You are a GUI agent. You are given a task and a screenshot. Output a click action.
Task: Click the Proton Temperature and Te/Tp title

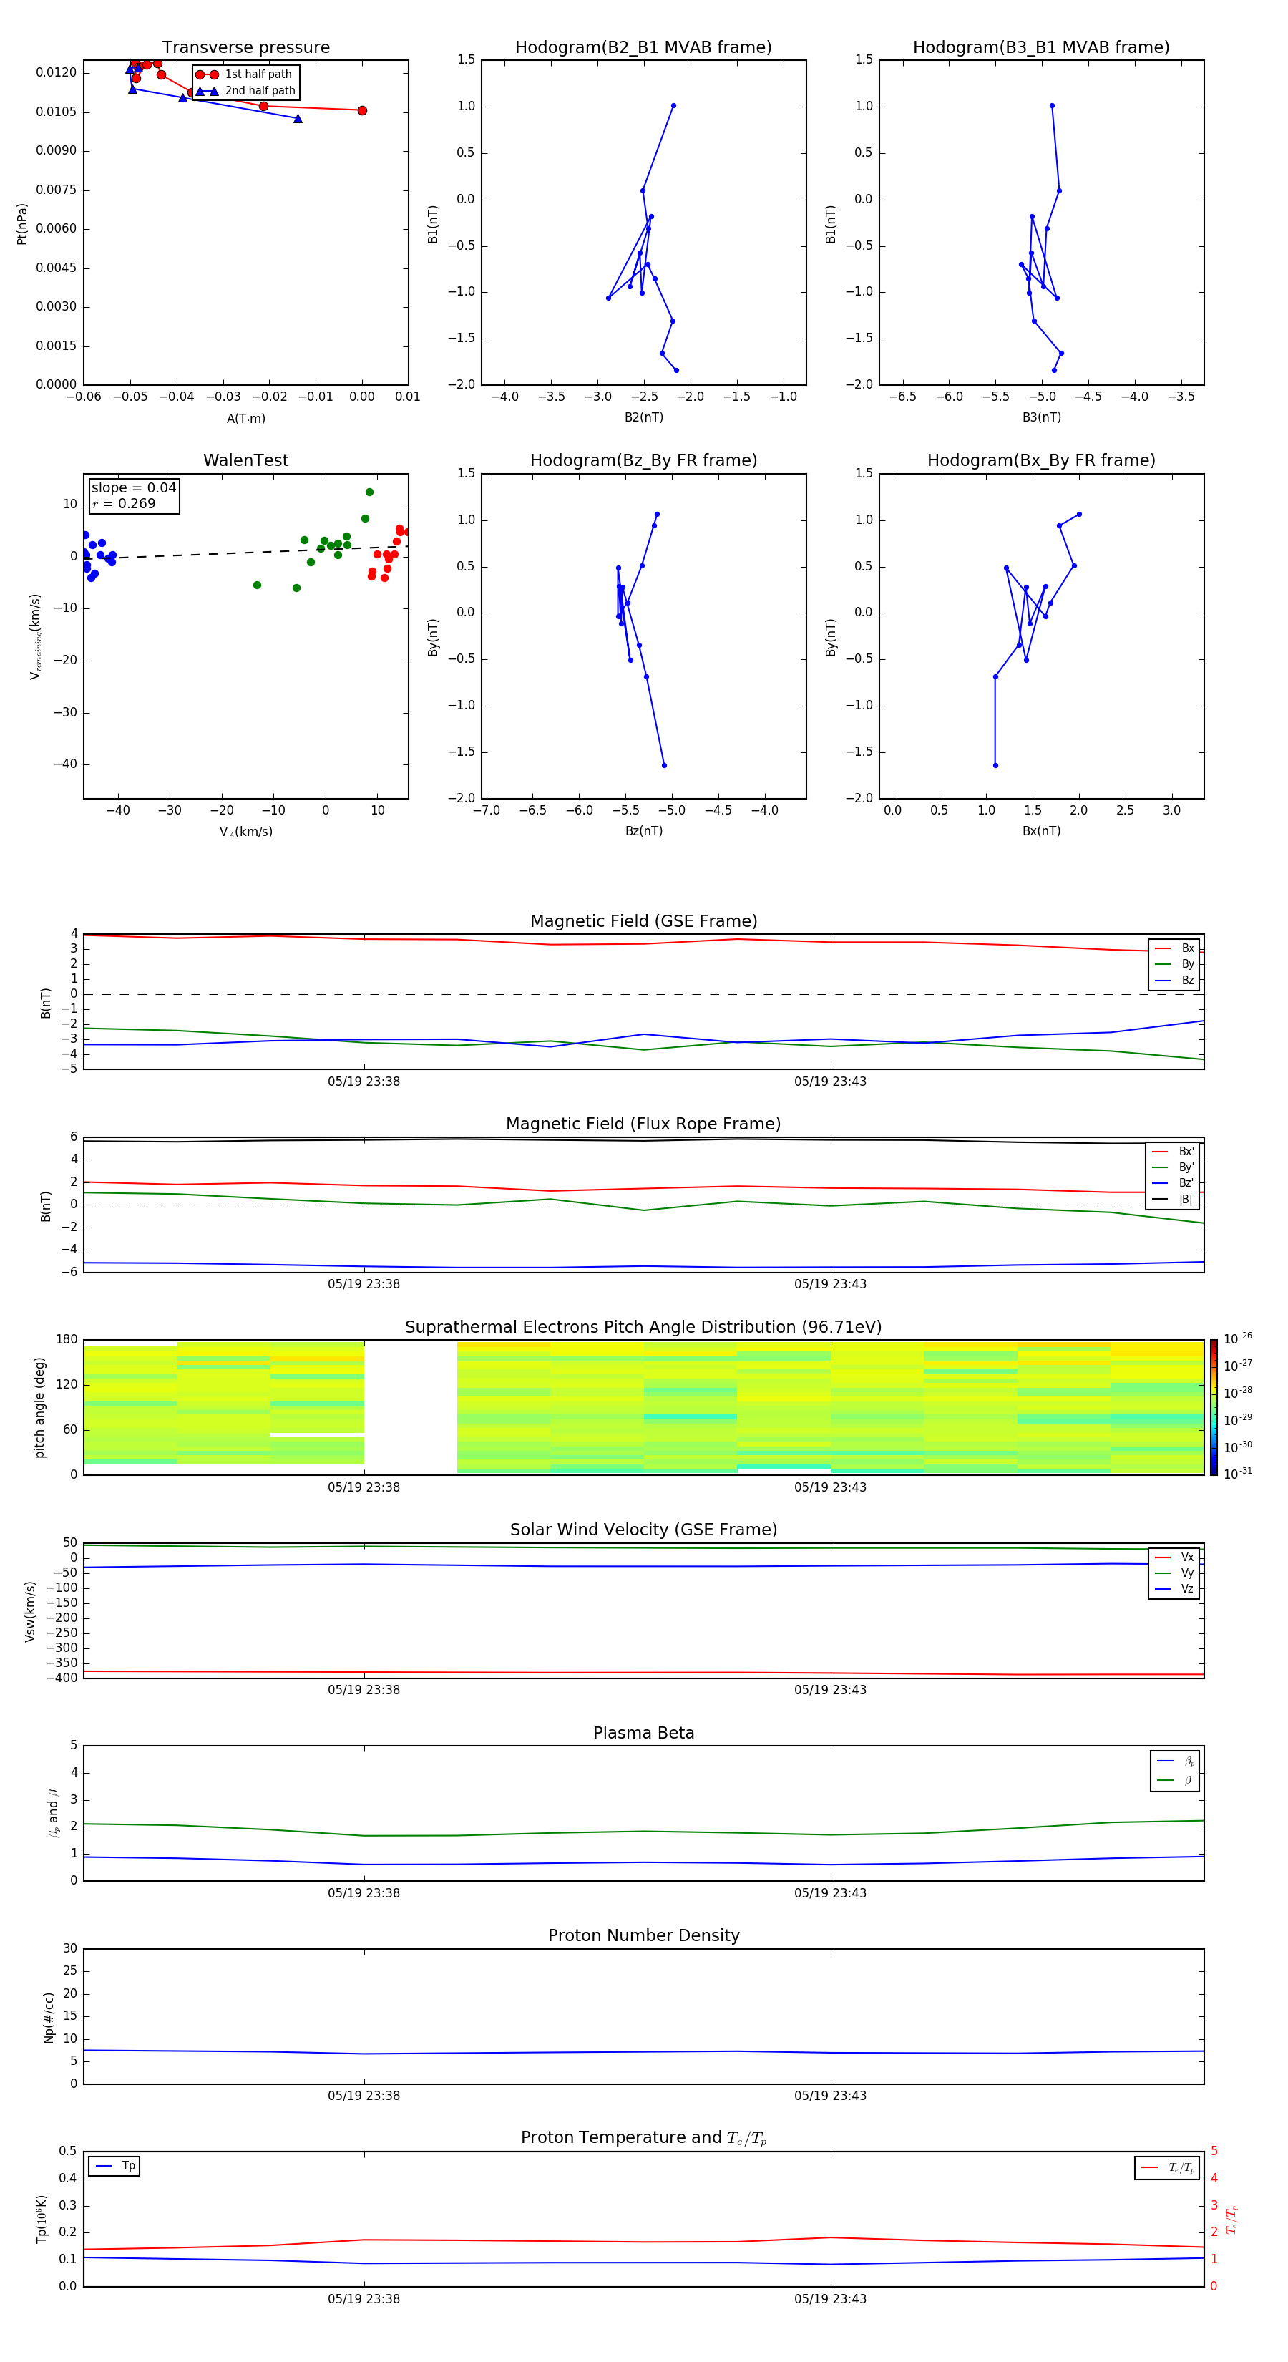[643, 2137]
